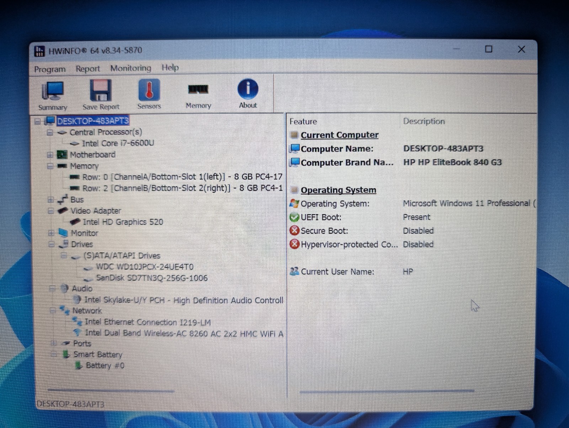Viewport: 569px width, 428px height.
Task: Click the Operating System Windows flag icon
Action: (x=294, y=204)
